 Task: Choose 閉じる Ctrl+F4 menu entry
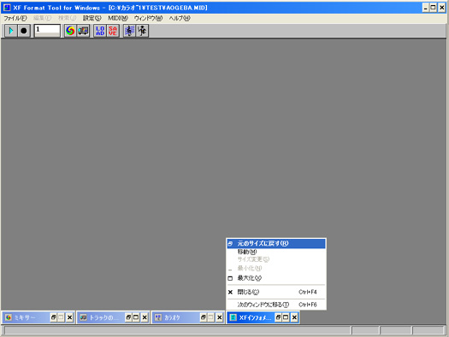click(x=276, y=292)
